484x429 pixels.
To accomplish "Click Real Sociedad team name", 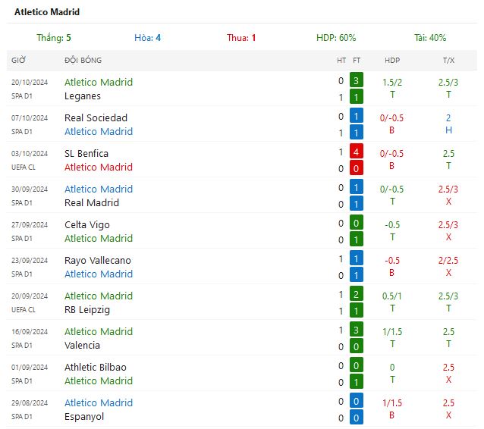I will pyautogui.click(x=96, y=117).
